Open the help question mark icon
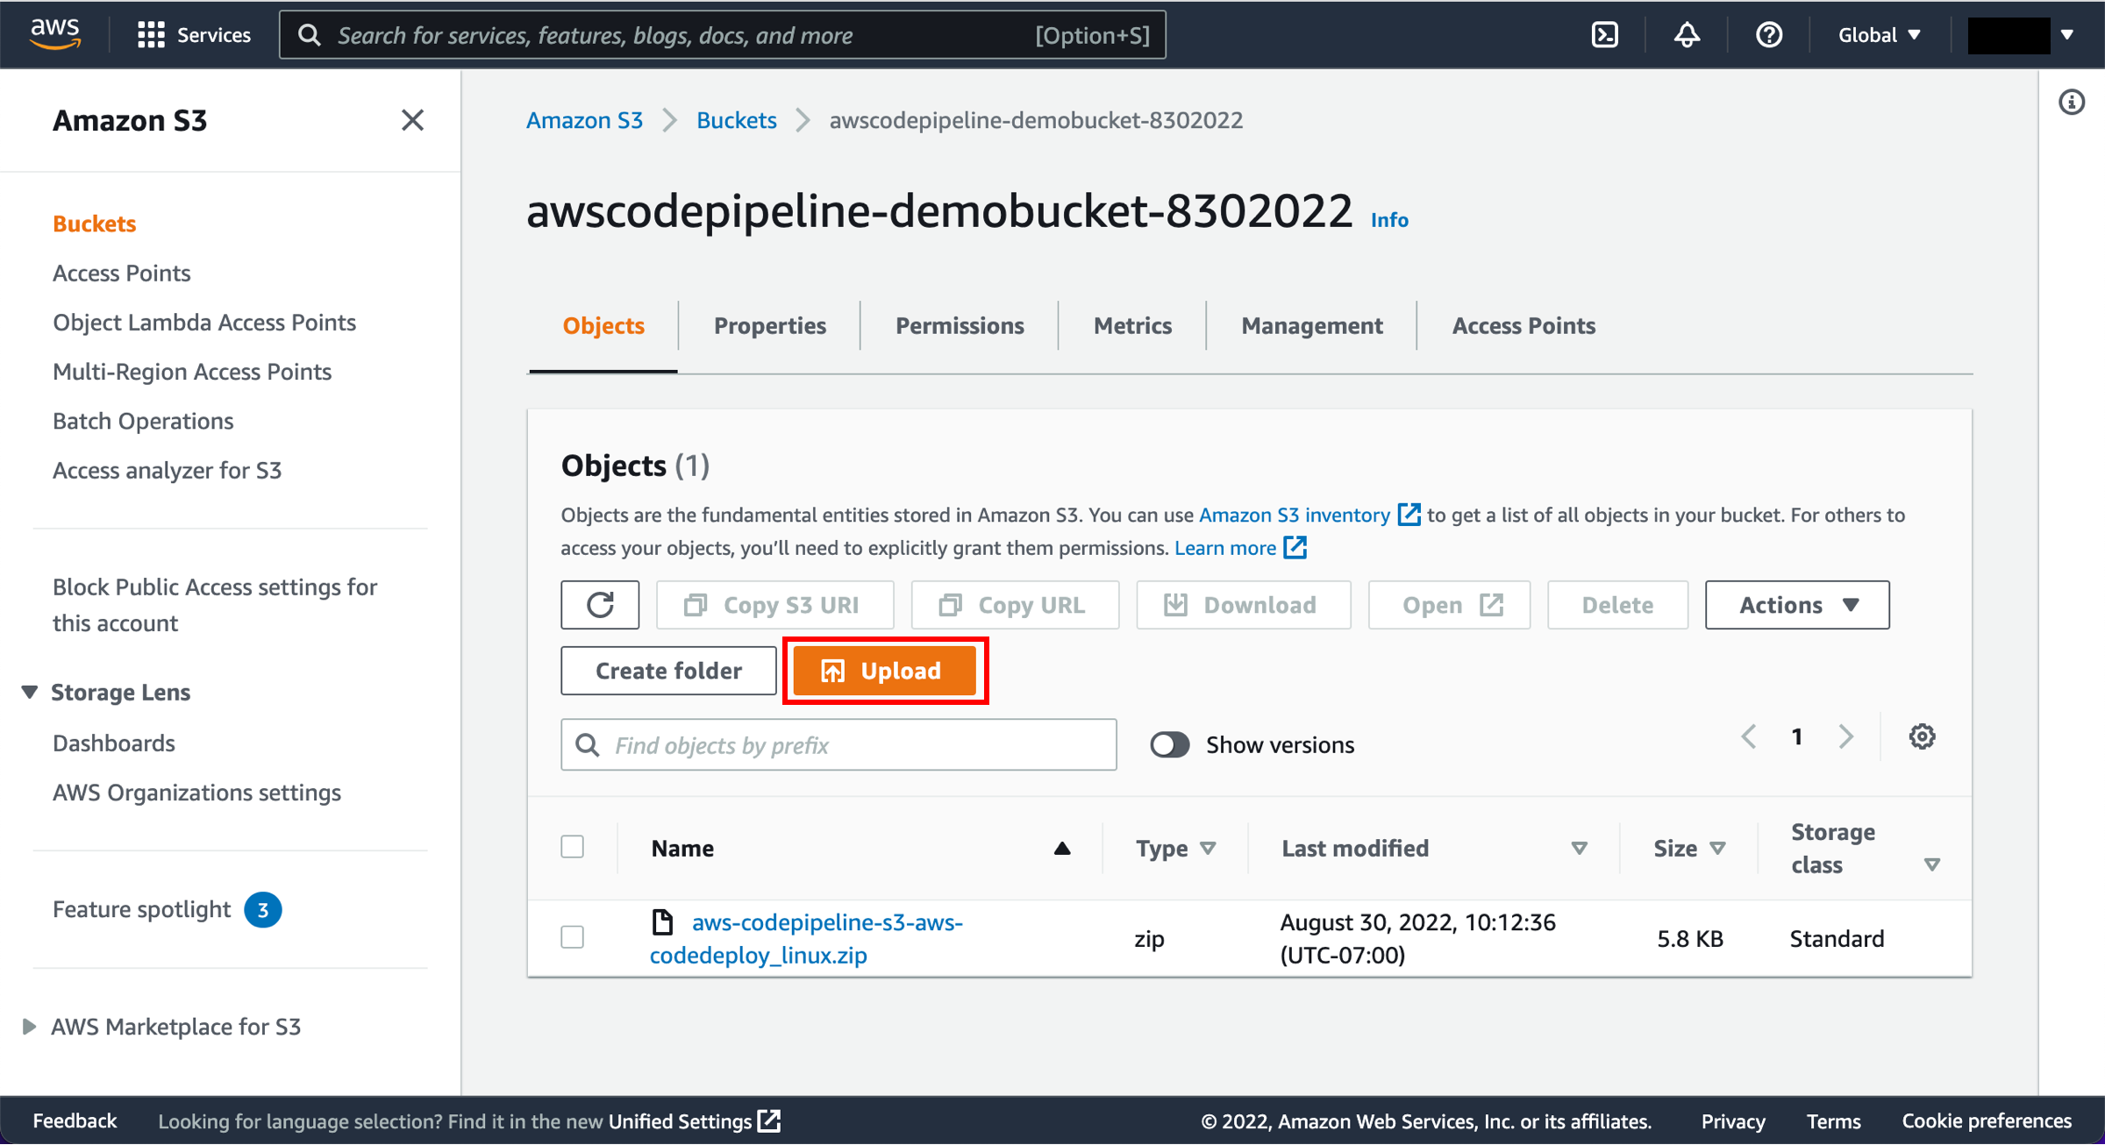 pyautogui.click(x=1768, y=35)
